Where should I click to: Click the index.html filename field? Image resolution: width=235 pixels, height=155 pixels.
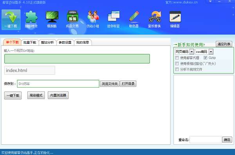[x=30, y=70]
